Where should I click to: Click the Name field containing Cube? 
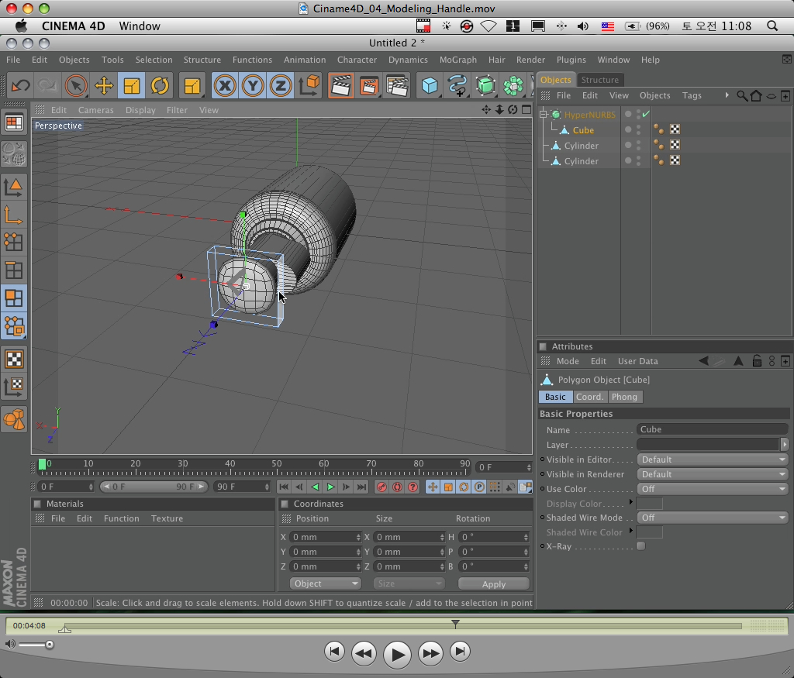pos(712,429)
